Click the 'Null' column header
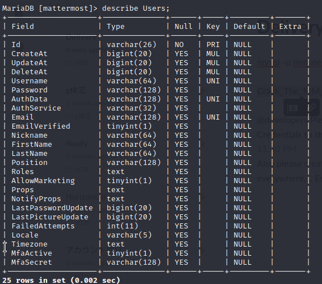This screenshot has width=322, height=284. click(x=183, y=27)
